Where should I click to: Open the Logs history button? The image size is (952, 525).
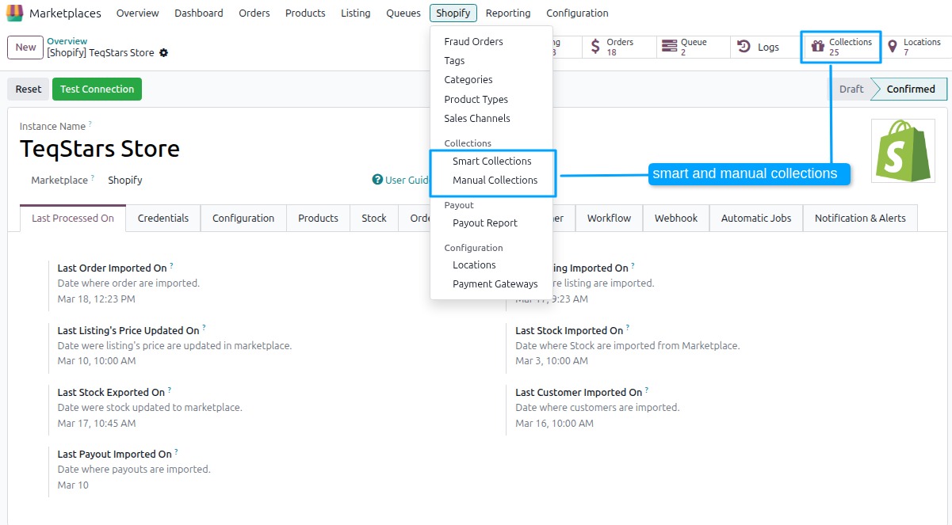(767, 47)
